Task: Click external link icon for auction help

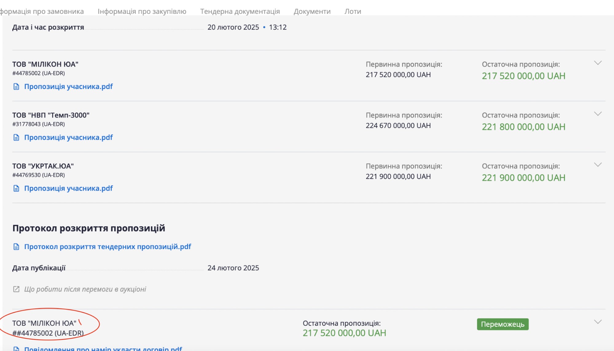Action: coord(16,289)
